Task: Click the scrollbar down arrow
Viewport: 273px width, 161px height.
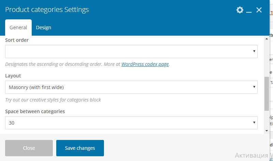Action: (x=266, y=131)
